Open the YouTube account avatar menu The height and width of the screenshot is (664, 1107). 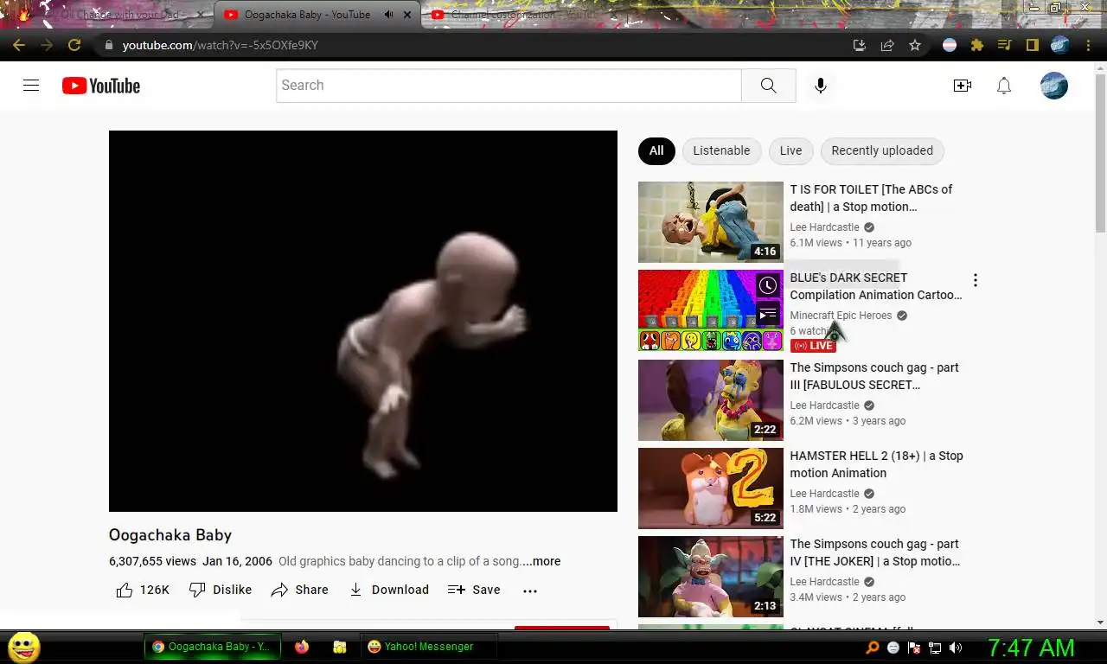(1053, 86)
